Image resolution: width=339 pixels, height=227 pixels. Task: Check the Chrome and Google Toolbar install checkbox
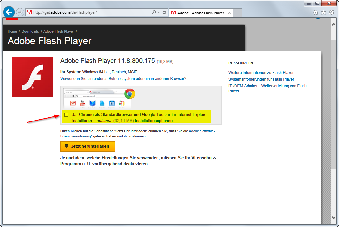tap(66, 115)
